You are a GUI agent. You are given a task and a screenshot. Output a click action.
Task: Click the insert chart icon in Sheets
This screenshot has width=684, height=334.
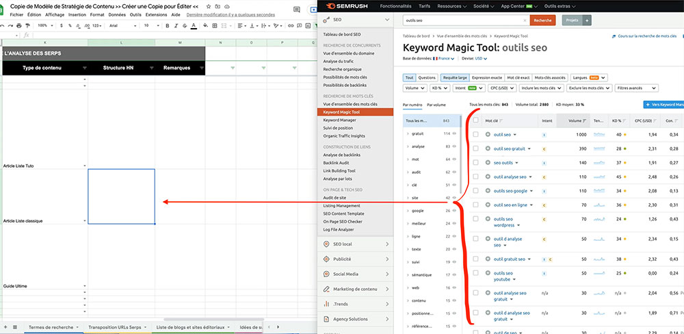click(307, 26)
